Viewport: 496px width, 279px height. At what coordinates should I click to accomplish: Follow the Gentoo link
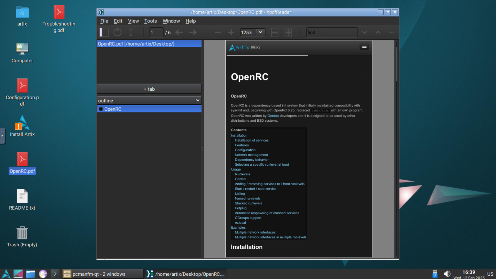pyautogui.click(x=273, y=116)
